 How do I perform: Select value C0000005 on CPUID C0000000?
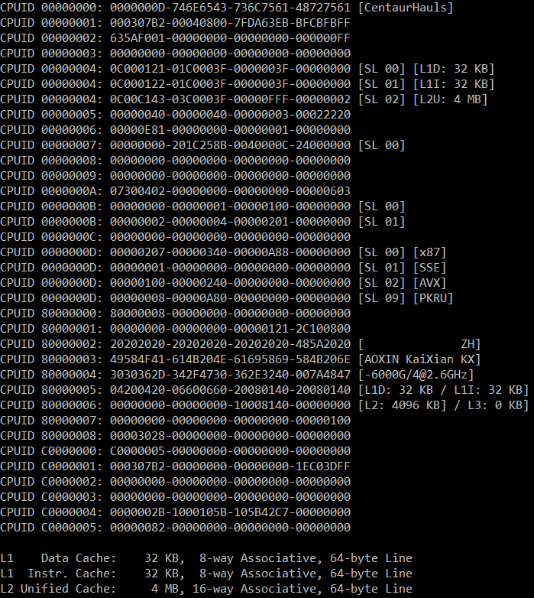tap(137, 450)
